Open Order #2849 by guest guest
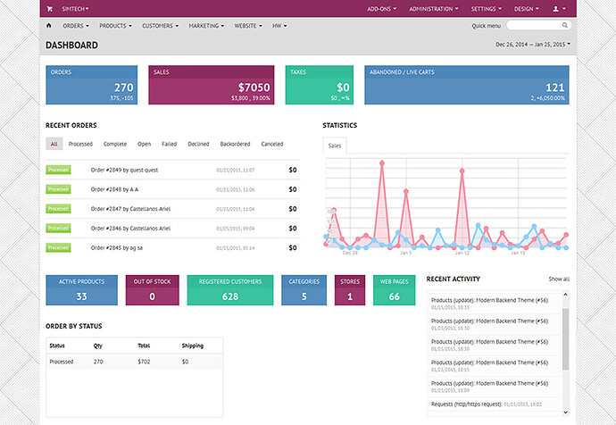The width and height of the screenshot is (616, 425). (124, 170)
